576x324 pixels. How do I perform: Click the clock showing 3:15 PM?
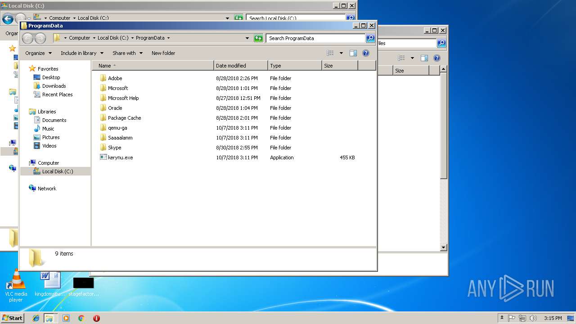(553, 318)
